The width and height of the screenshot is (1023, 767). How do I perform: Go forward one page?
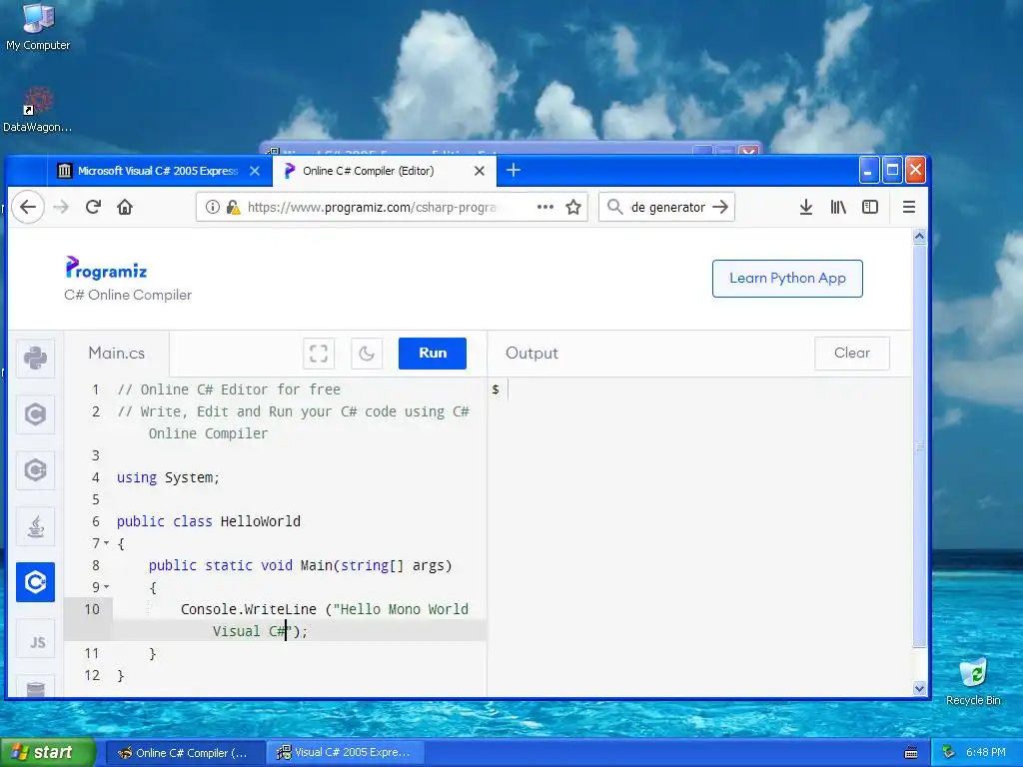[x=61, y=208]
